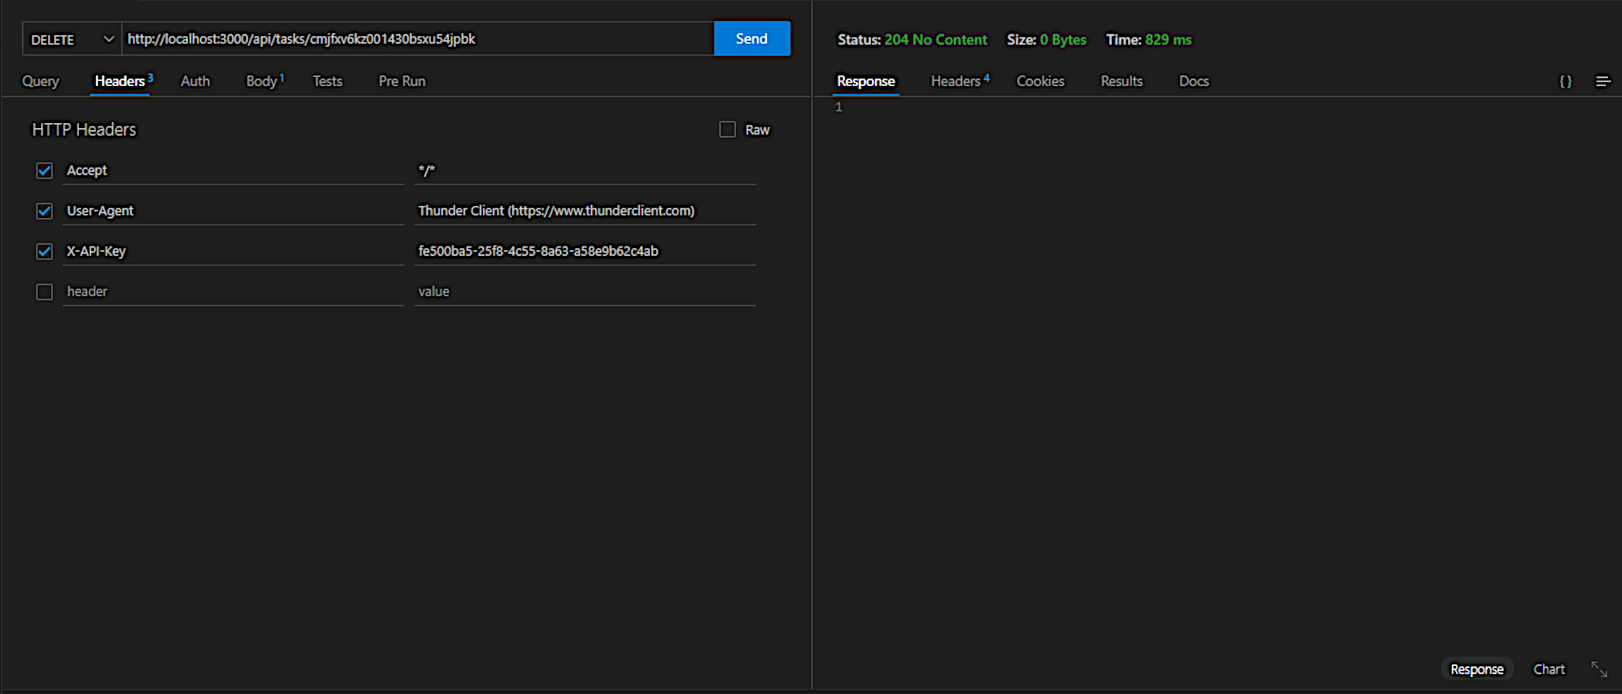1622x694 pixels.
Task: Open the DELETE method dropdown
Action: [x=72, y=39]
